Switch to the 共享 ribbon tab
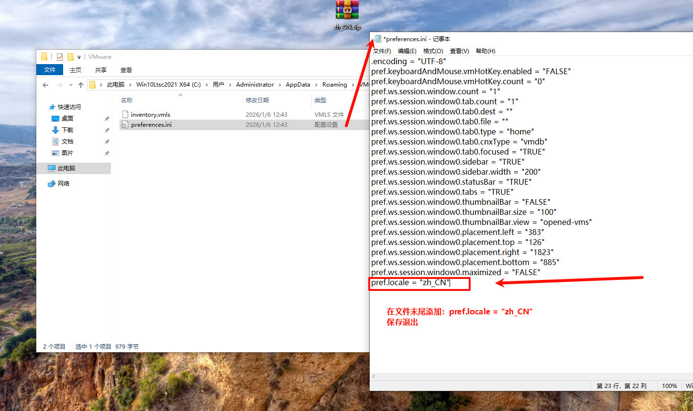 (101, 70)
